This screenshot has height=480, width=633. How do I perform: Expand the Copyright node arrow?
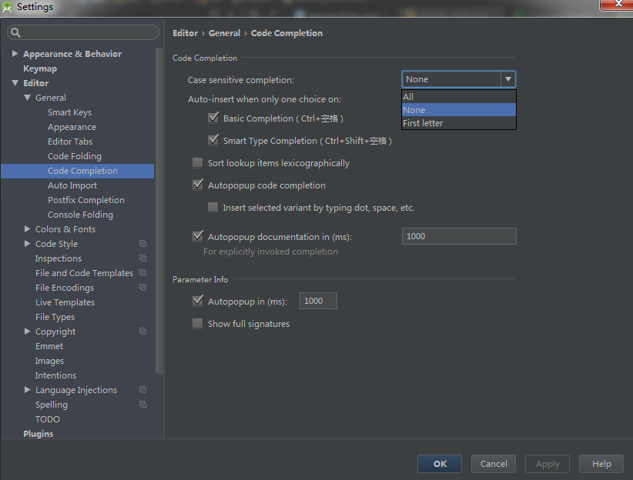[x=27, y=332]
